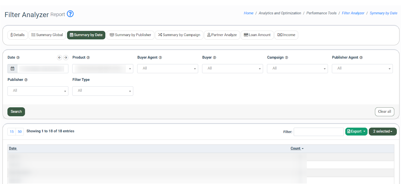This screenshot has width=401, height=184.
Task: Switch to the Summary by Publisher tab
Action: click(x=130, y=35)
